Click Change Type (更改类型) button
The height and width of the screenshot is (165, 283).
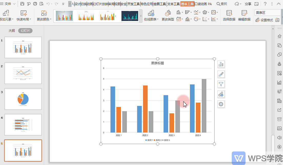click(168, 16)
